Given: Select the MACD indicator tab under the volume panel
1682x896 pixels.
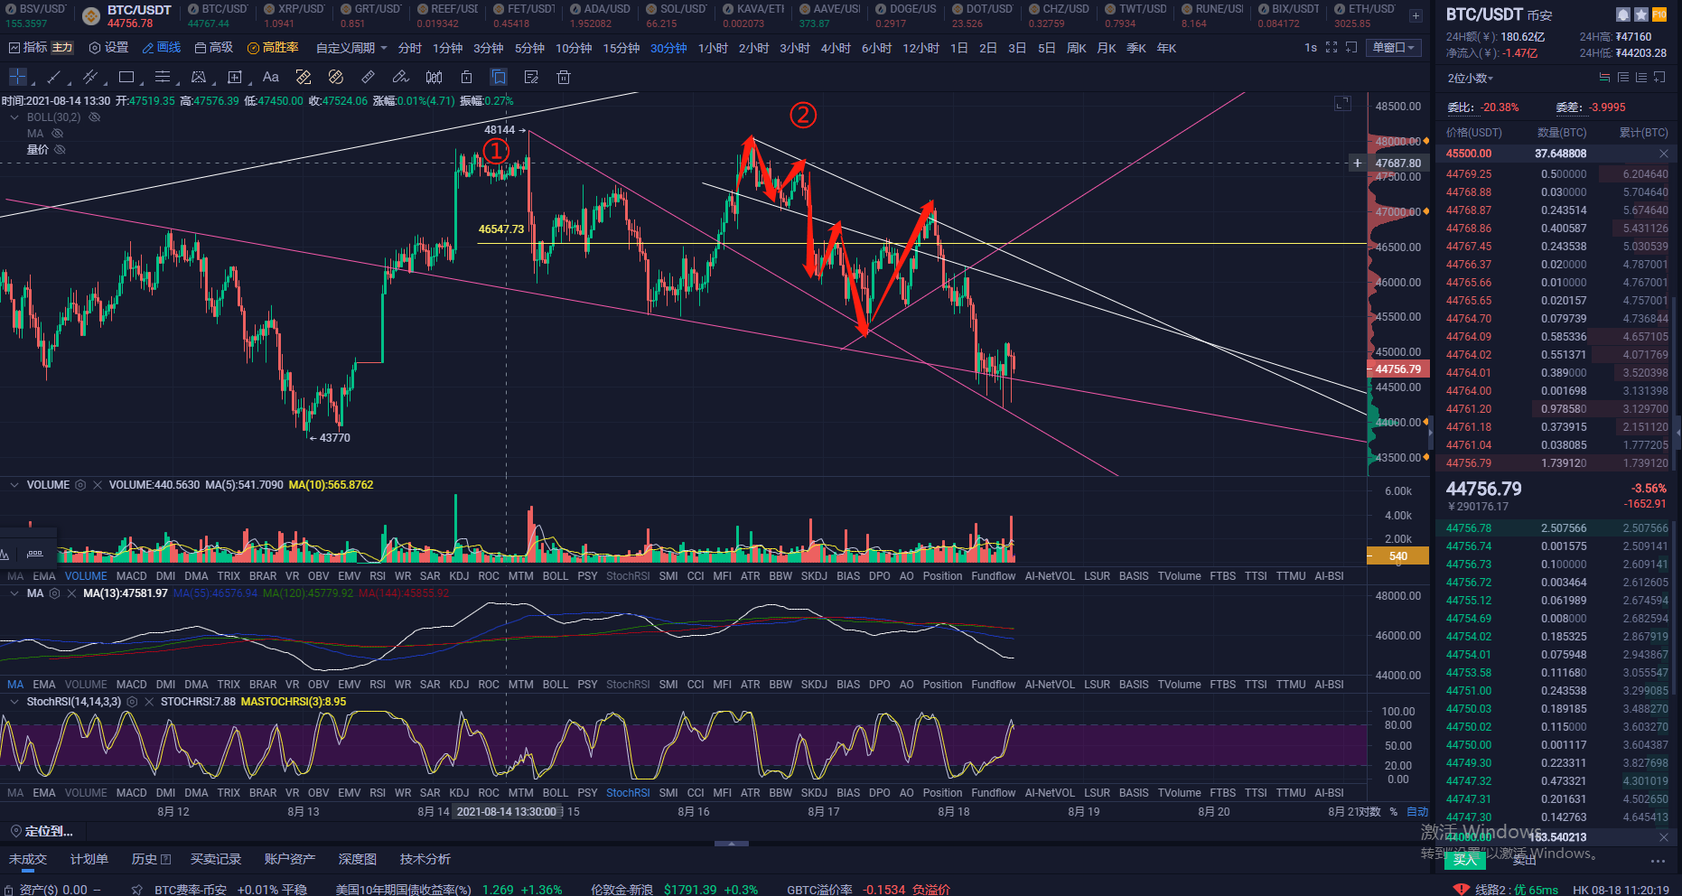Looking at the screenshot, I should (x=131, y=576).
